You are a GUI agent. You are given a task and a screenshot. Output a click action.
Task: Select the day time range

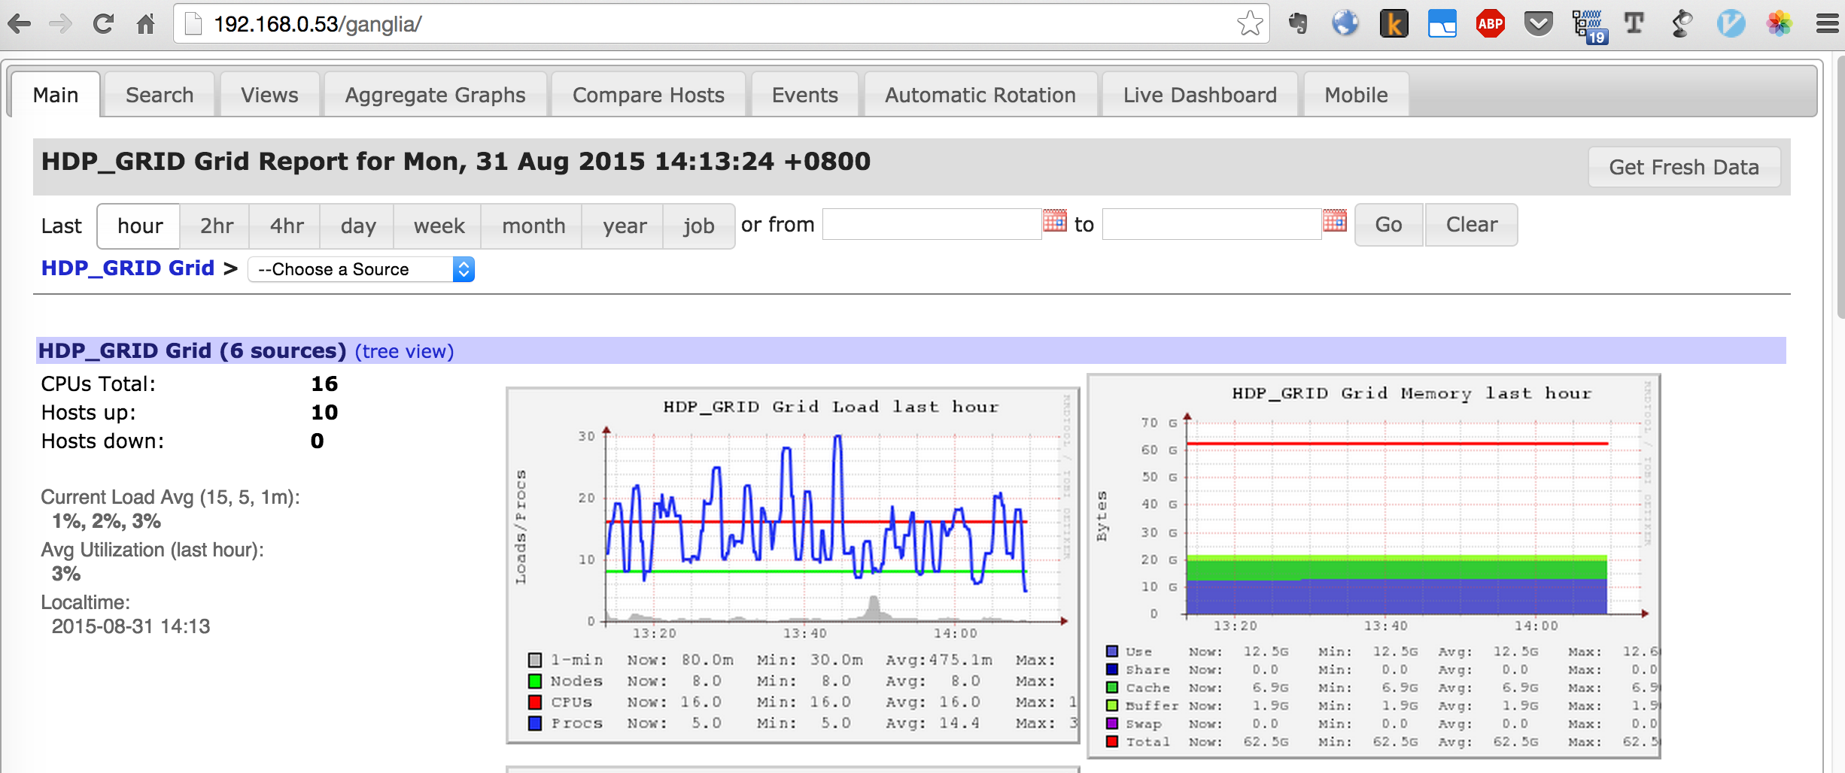357,226
